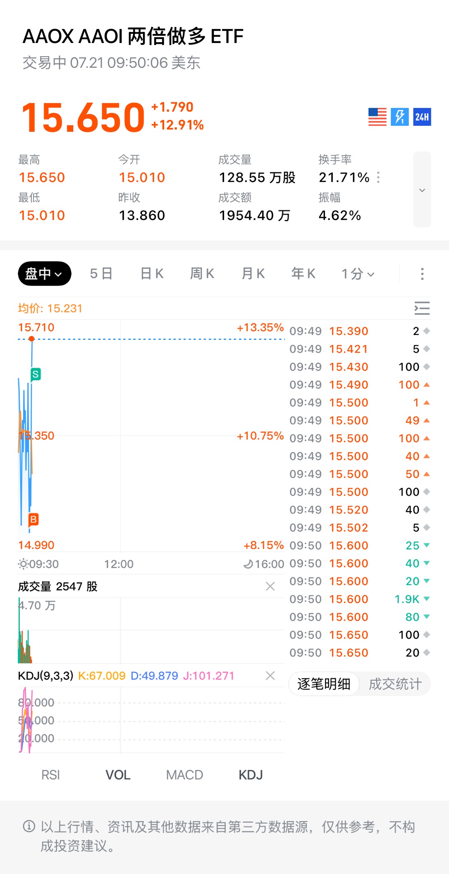The image size is (449, 874).
Task: Tap the 昨收 13.860 value
Action: (142, 215)
